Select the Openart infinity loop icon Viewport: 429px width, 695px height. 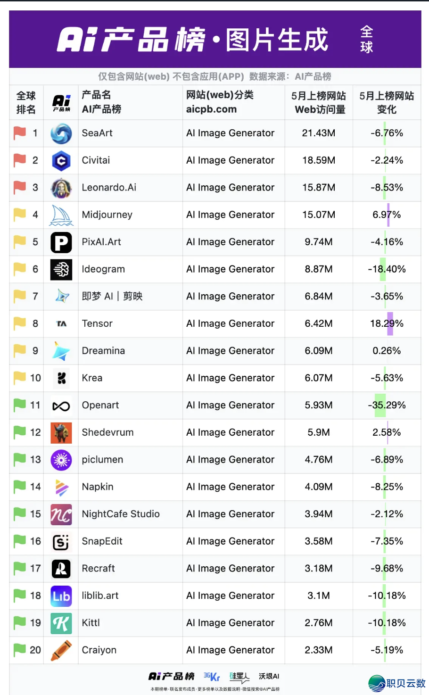click(x=61, y=406)
